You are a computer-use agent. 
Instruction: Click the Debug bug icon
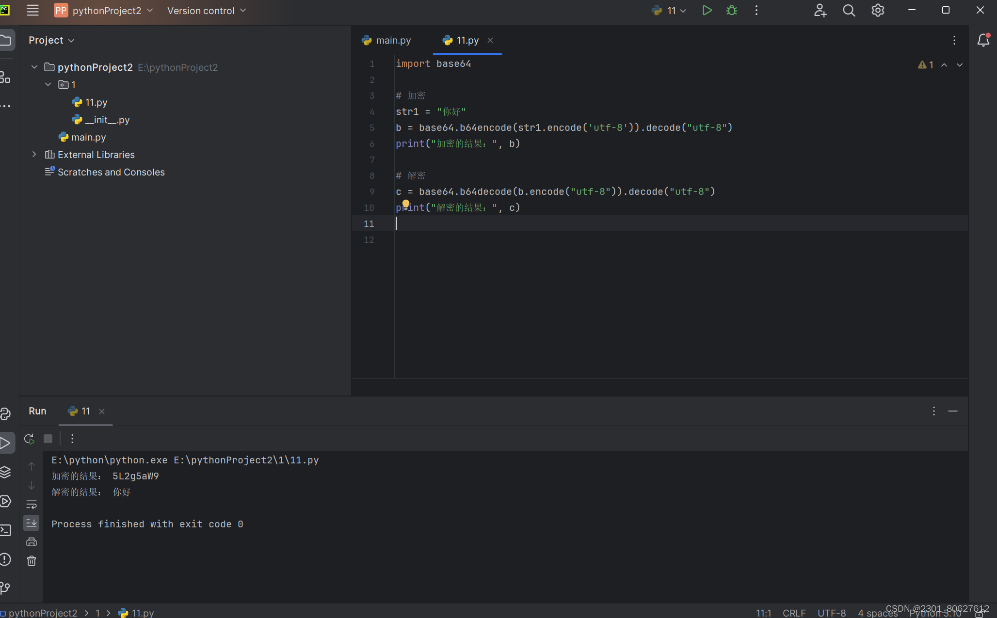pyautogui.click(x=732, y=10)
